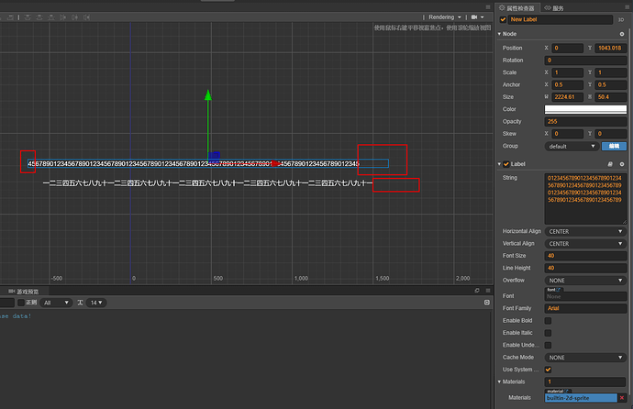The height and width of the screenshot is (409, 633).
Task: Open the console log type All dropdown
Action: coord(56,303)
